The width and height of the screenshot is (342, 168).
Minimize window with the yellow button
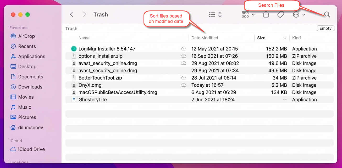(x=20, y=15)
